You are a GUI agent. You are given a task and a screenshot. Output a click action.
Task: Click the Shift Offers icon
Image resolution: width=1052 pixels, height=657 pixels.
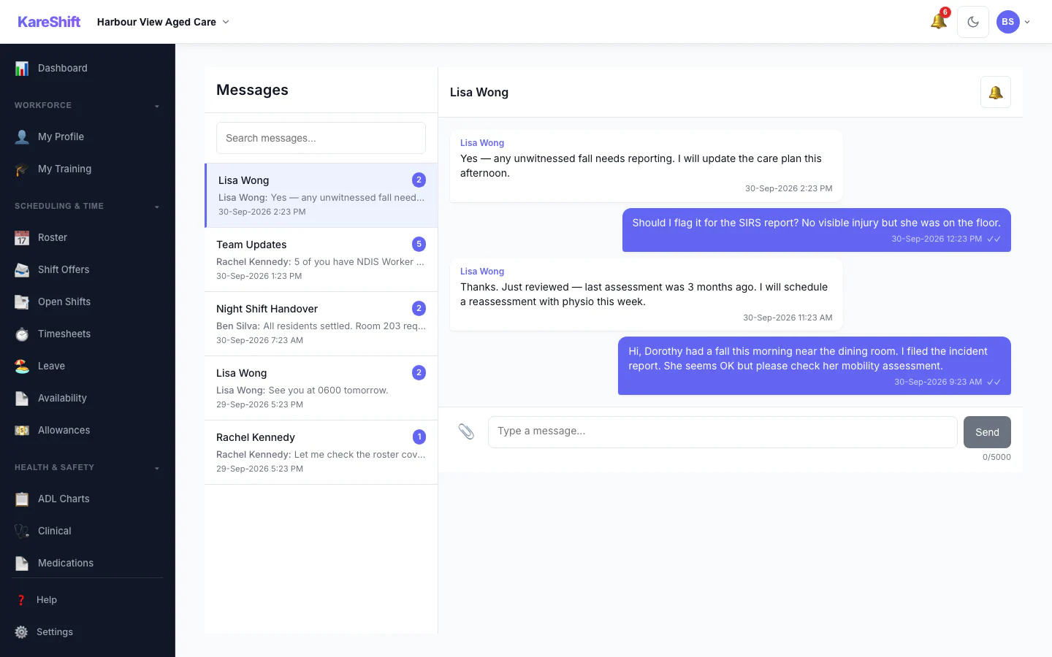[22, 270]
